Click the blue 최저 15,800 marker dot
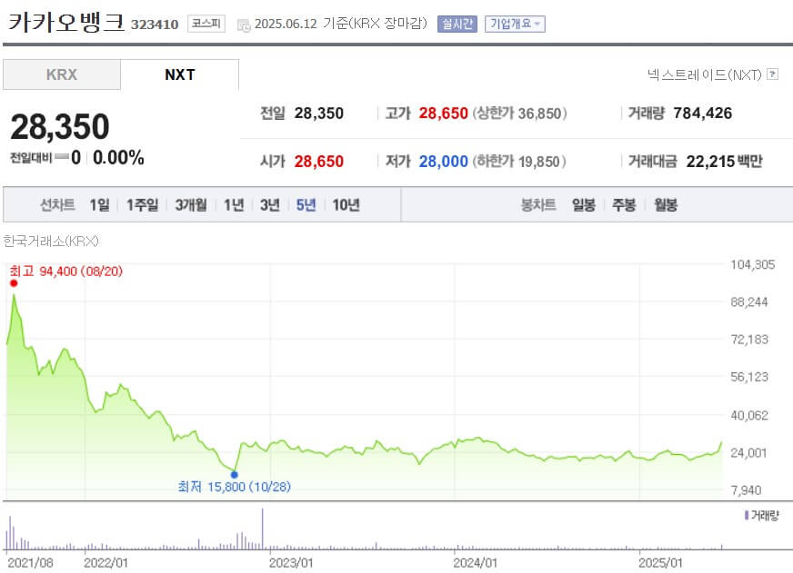This screenshot has width=793, height=573. (234, 475)
